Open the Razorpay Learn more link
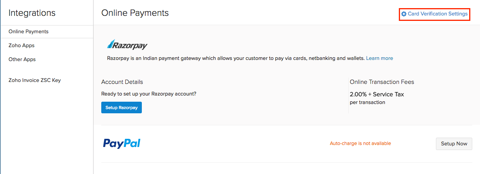Screen dimensions: 480x174 click(379, 58)
